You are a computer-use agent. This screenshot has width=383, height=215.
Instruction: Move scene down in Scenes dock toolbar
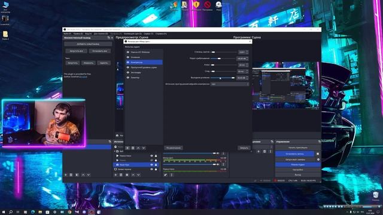pyautogui.click(x=89, y=175)
